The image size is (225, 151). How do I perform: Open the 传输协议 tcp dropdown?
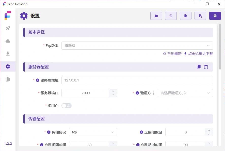click(93, 132)
